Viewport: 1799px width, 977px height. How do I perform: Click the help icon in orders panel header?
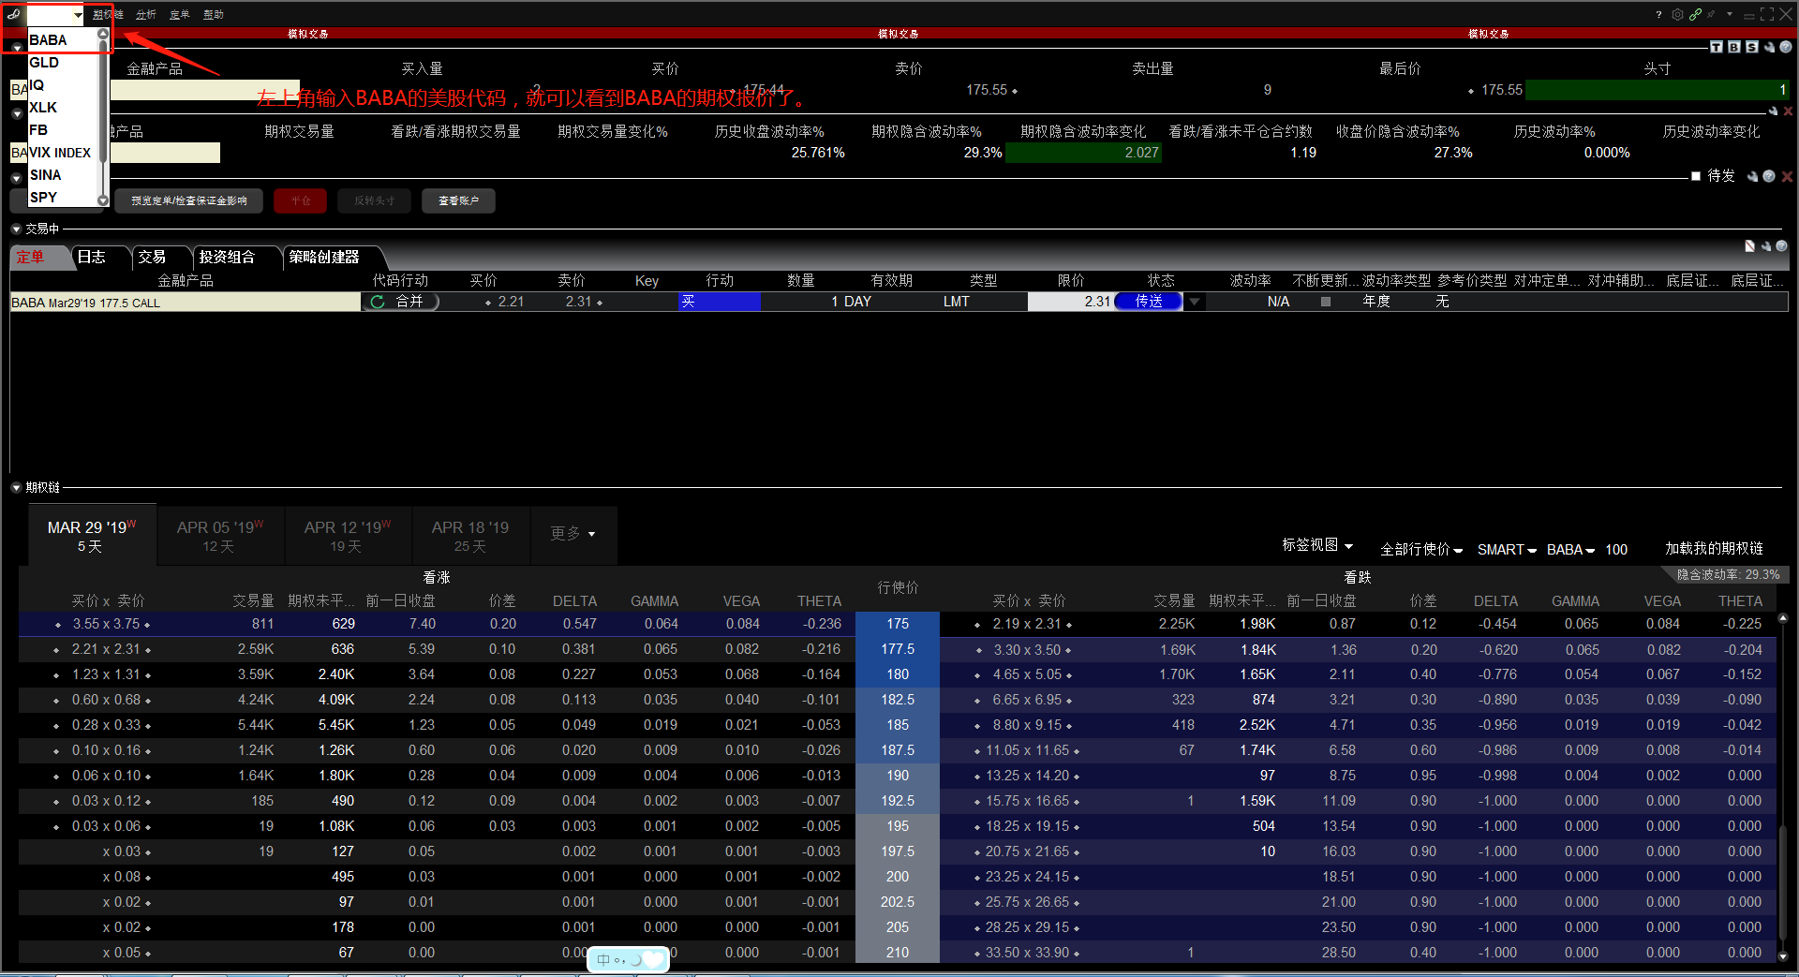1782,246
